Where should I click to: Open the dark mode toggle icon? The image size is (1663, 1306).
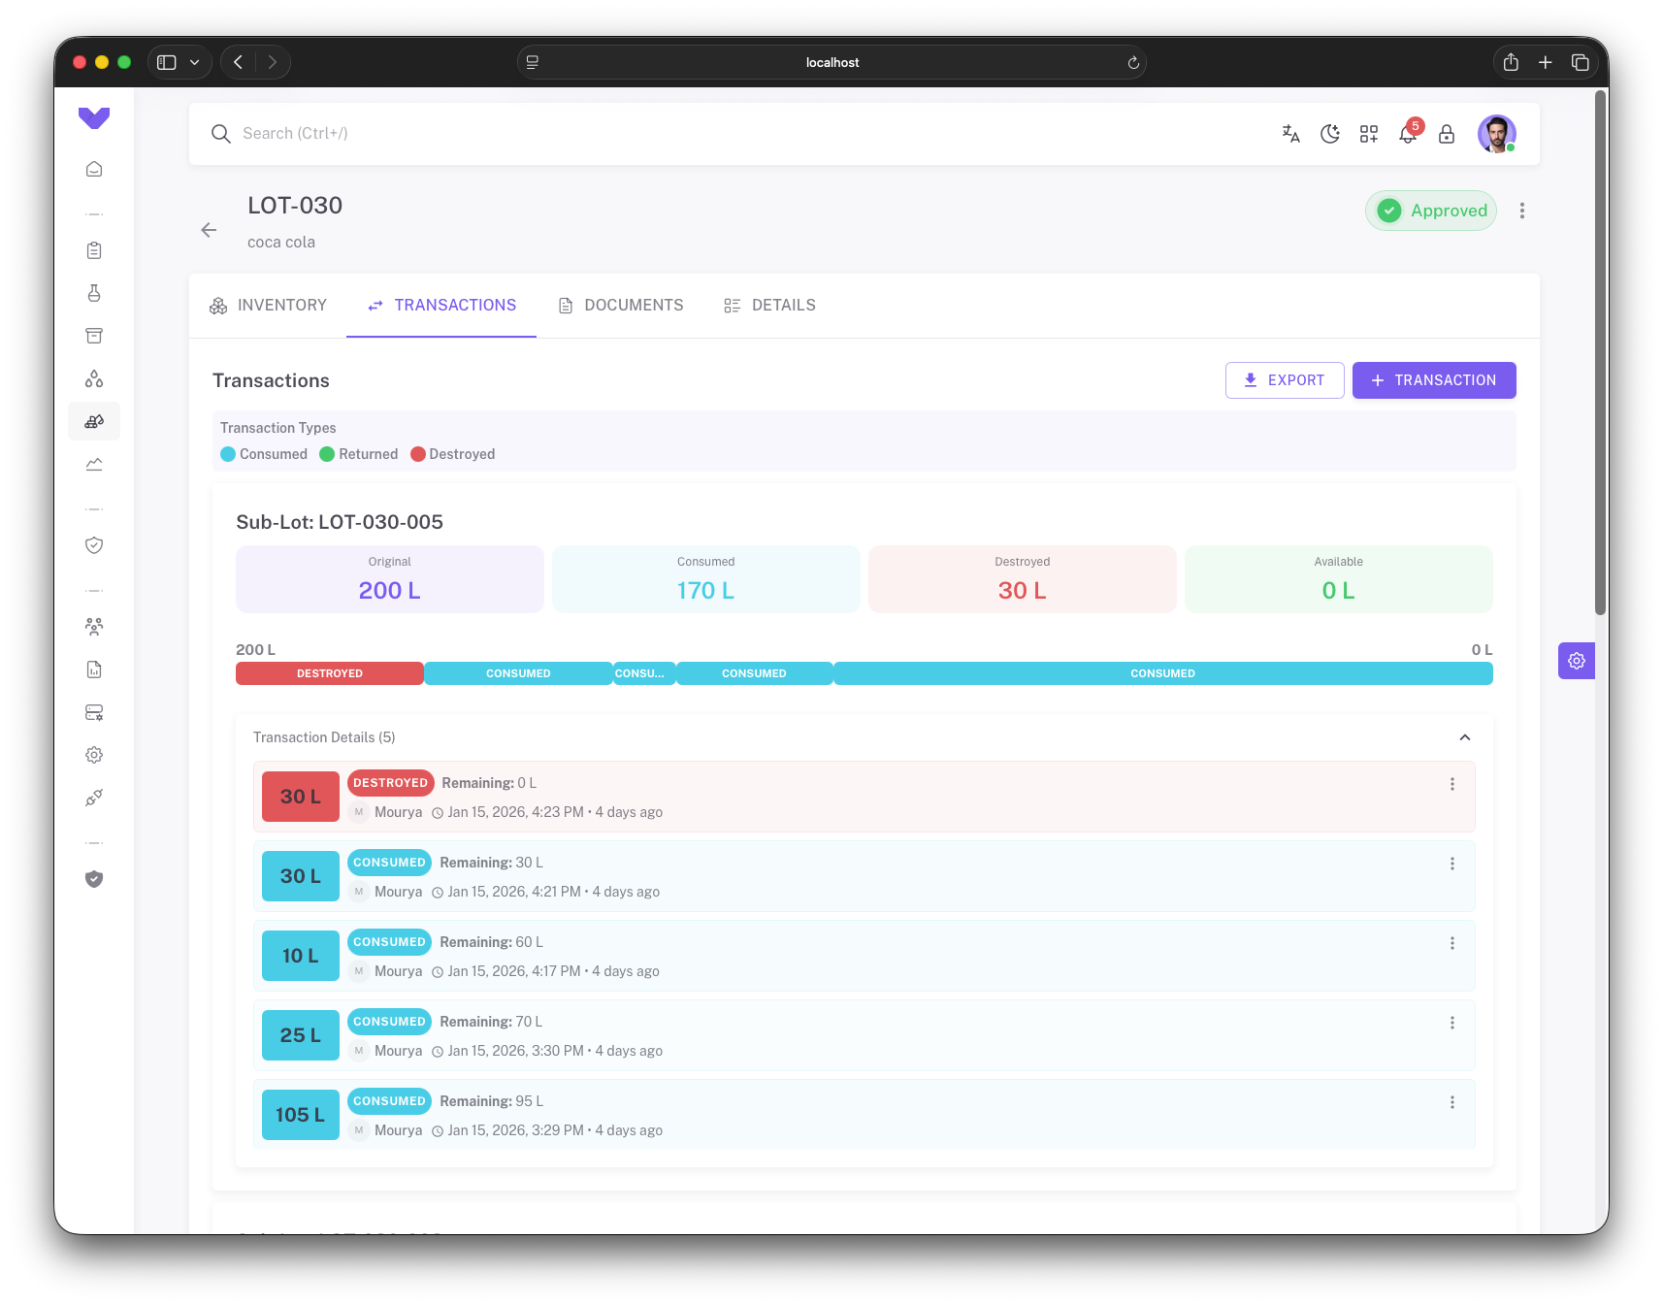click(1329, 134)
